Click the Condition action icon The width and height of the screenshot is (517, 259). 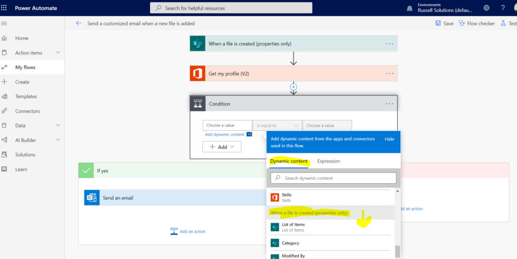click(x=198, y=104)
